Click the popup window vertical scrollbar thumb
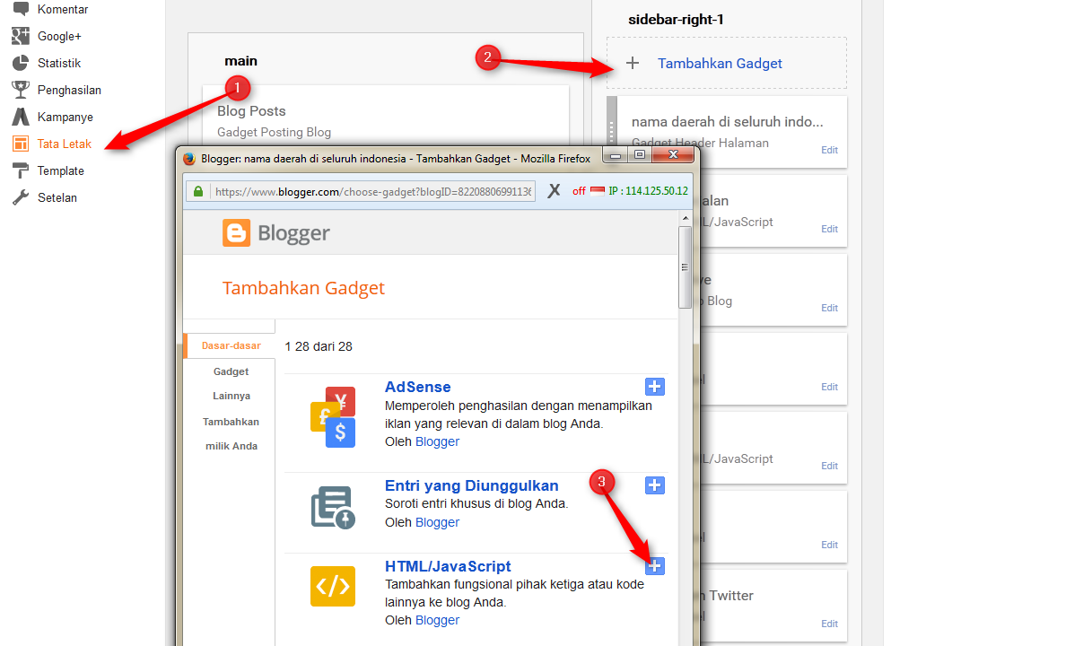1083x646 pixels. point(686,266)
